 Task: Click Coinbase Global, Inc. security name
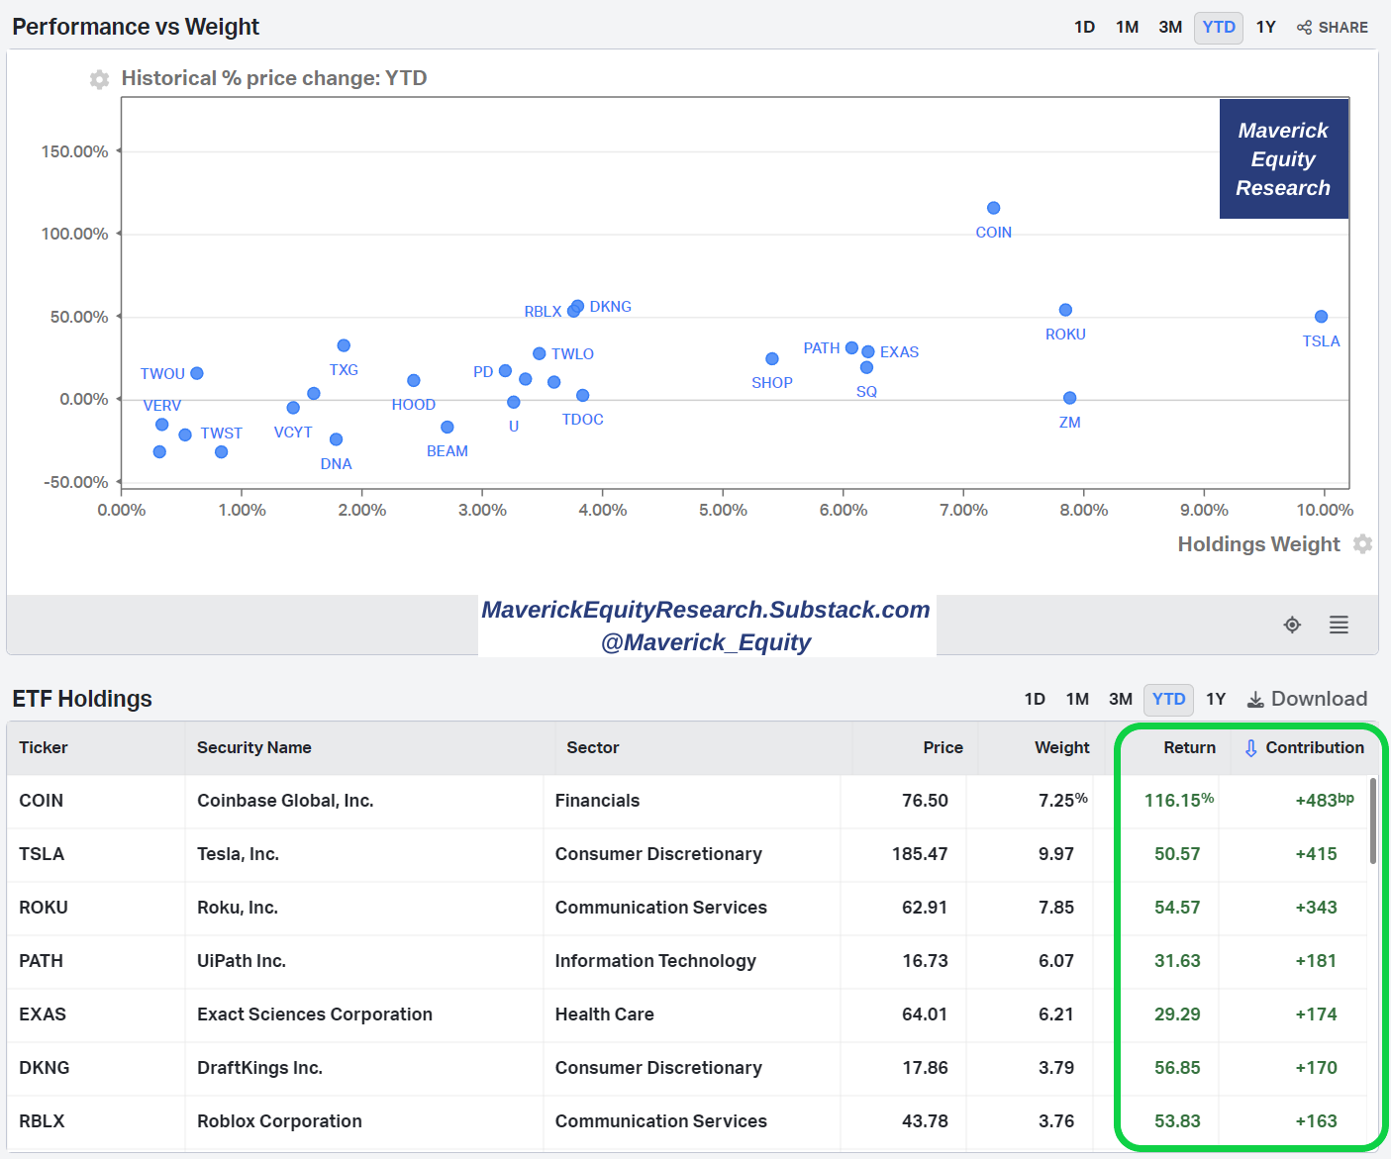285,801
